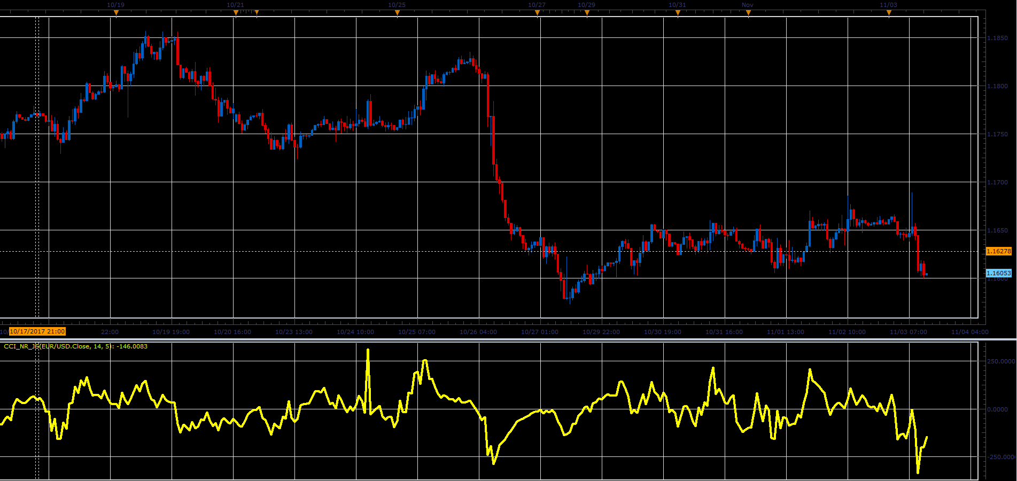Image resolution: width=1017 pixels, height=481 pixels.
Task: Click the Nov orange month marker
Action: (x=748, y=14)
